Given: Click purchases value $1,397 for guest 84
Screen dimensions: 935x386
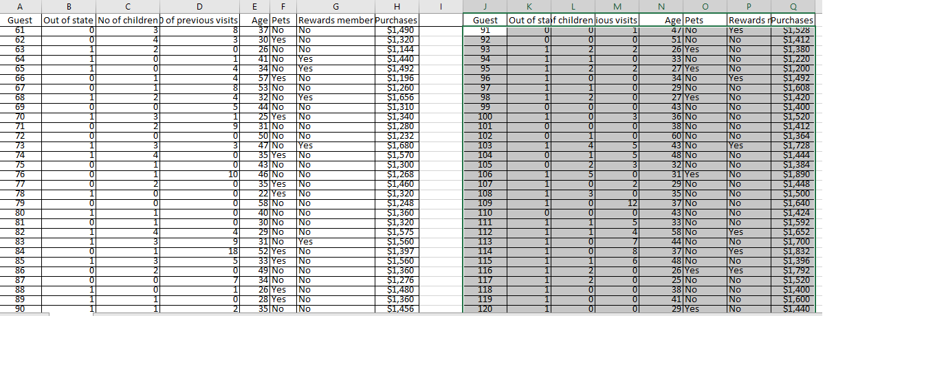Looking at the screenshot, I should pyautogui.click(x=396, y=251).
